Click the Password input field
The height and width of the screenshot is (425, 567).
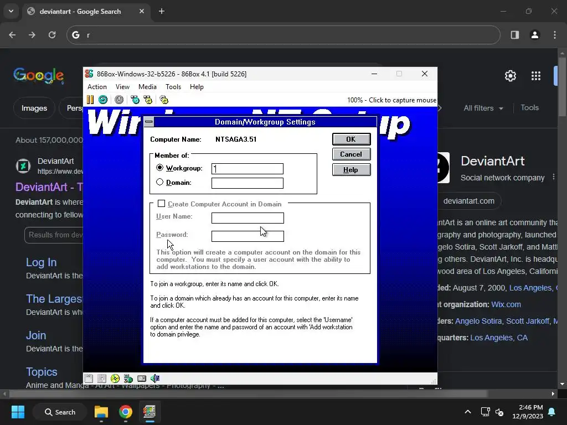point(248,236)
